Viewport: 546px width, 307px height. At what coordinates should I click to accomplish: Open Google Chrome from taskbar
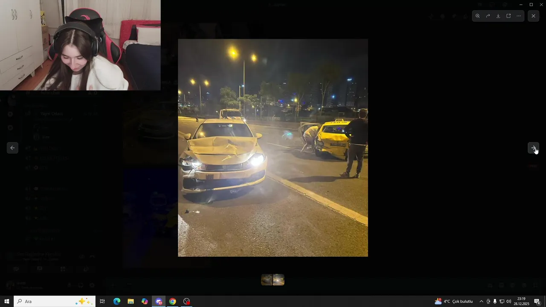172,301
